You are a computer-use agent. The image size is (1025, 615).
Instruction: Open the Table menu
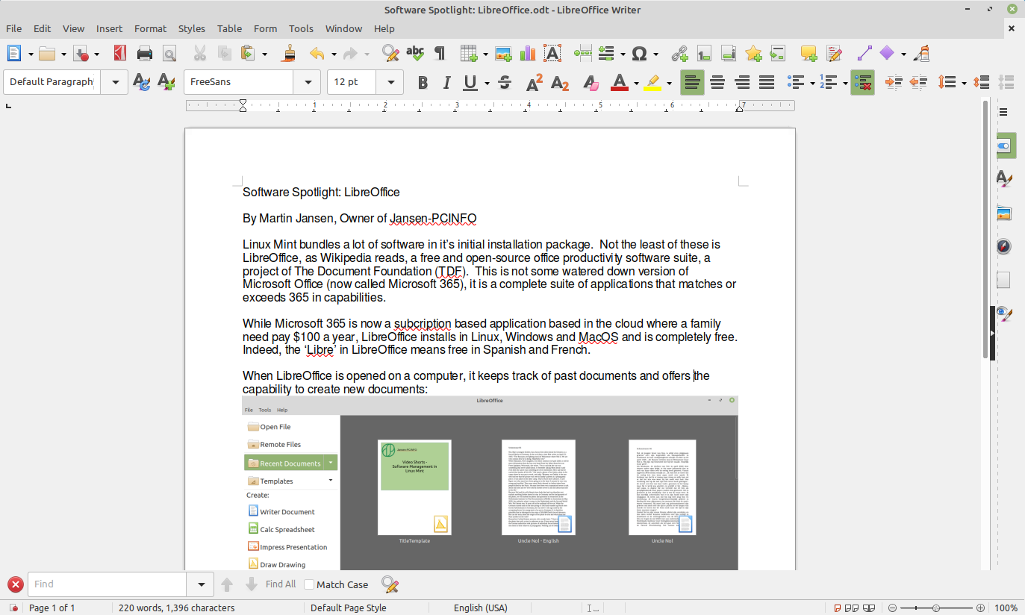pyautogui.click(x=230, y=28)
